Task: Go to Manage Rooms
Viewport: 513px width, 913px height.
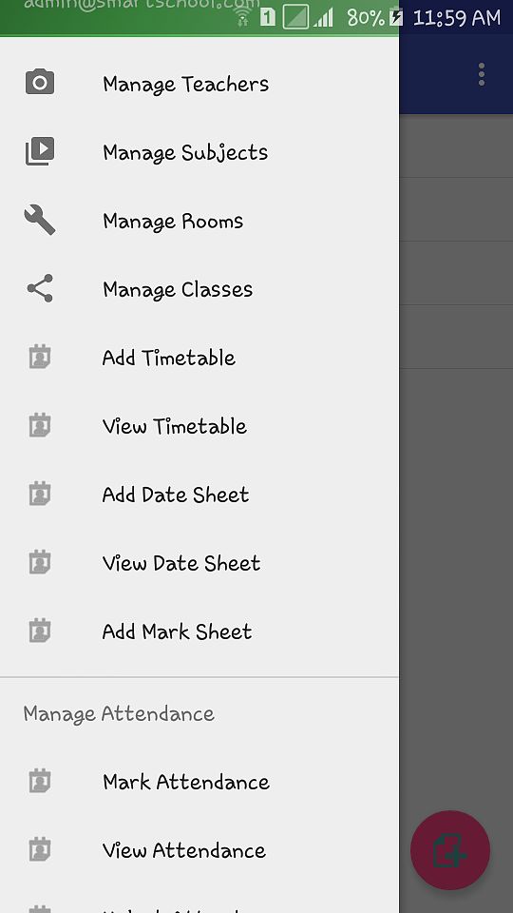Action: [x=199, y=222]
